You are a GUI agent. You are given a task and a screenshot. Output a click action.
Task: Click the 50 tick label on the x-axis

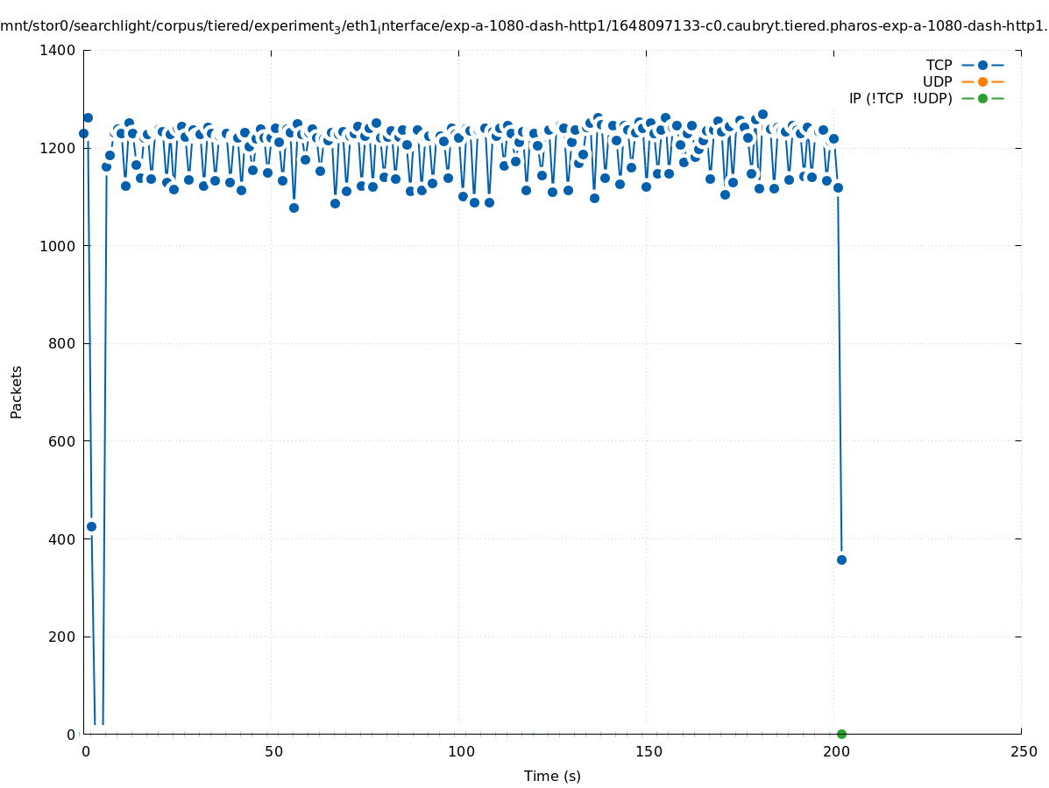tap(273, 751)
